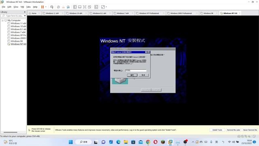Open the Help menu

coord(35,7)
